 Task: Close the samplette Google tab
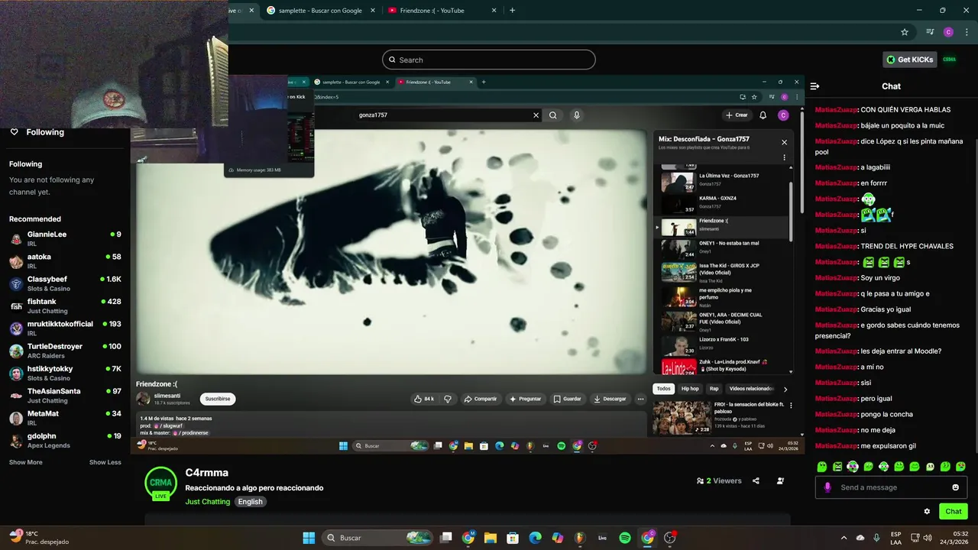coord(373,11)
